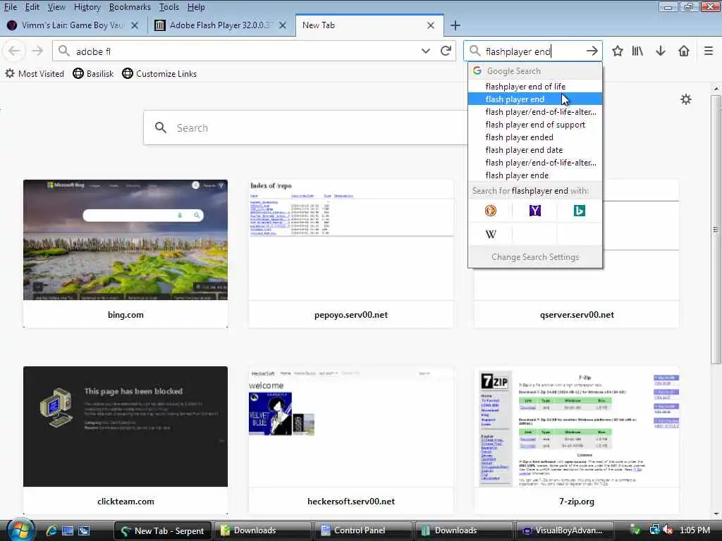Search with the Yahoo engine icon
722x541 pixels.
(x=534, y=211)
